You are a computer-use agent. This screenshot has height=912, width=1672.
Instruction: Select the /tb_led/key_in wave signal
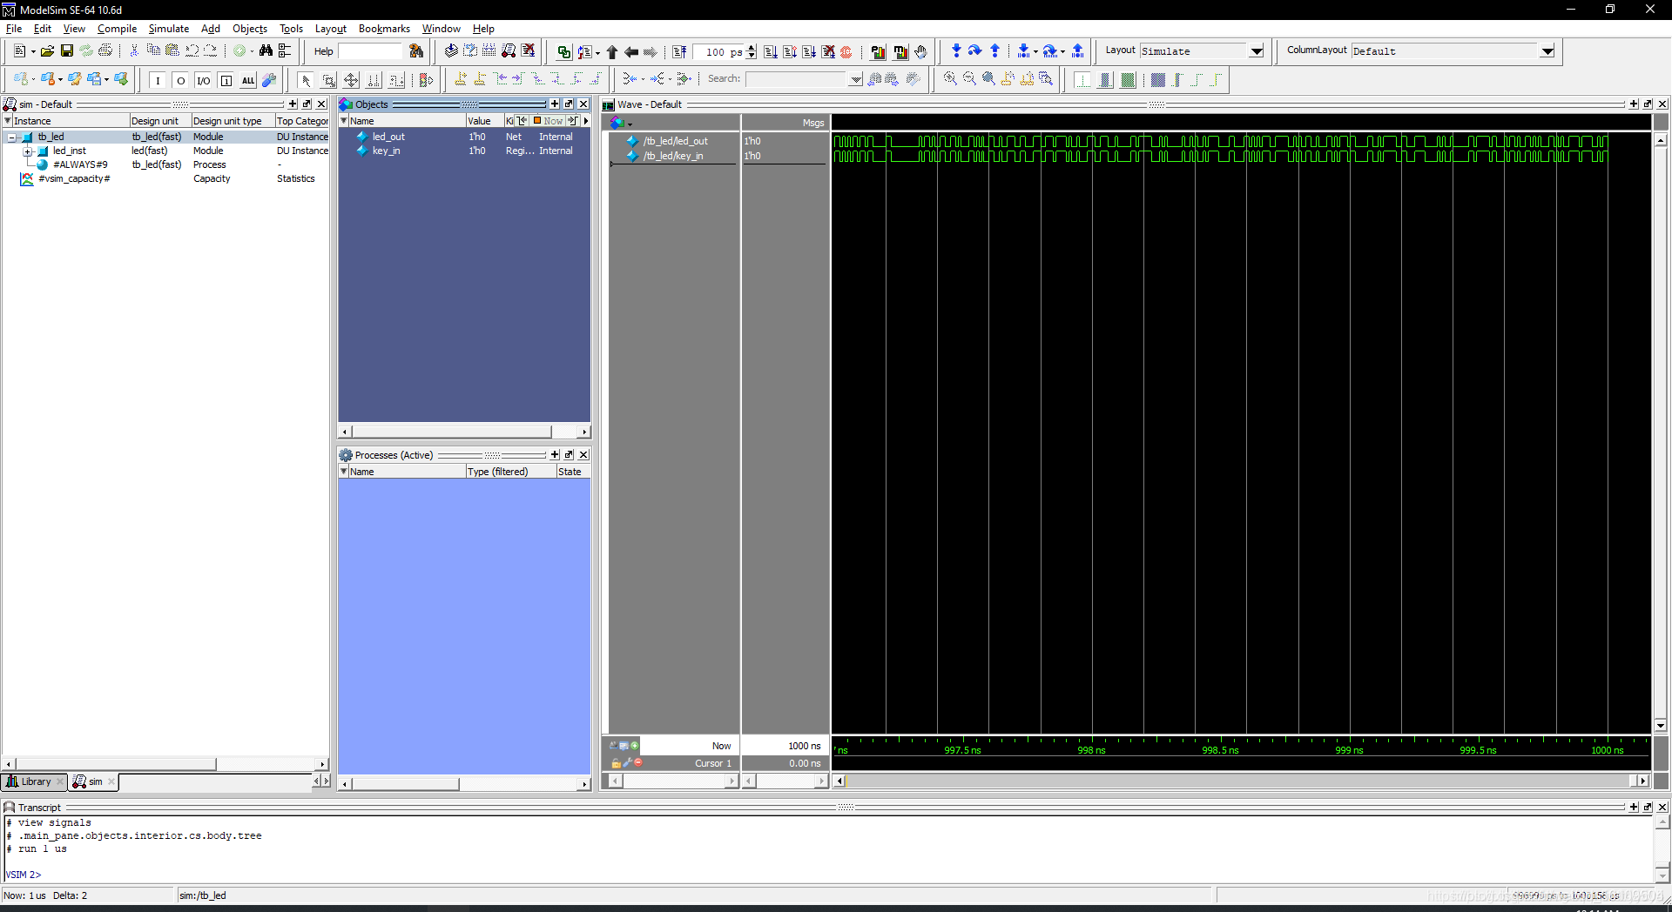coord(673,157)
